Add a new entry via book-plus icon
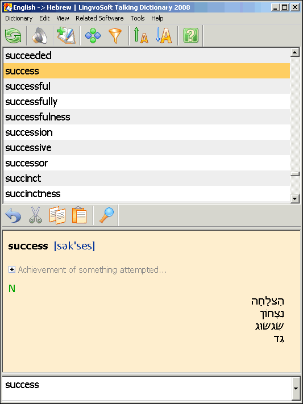Image resolution: width=303 pixels, height=404 pixels. [x=67, y=36]
